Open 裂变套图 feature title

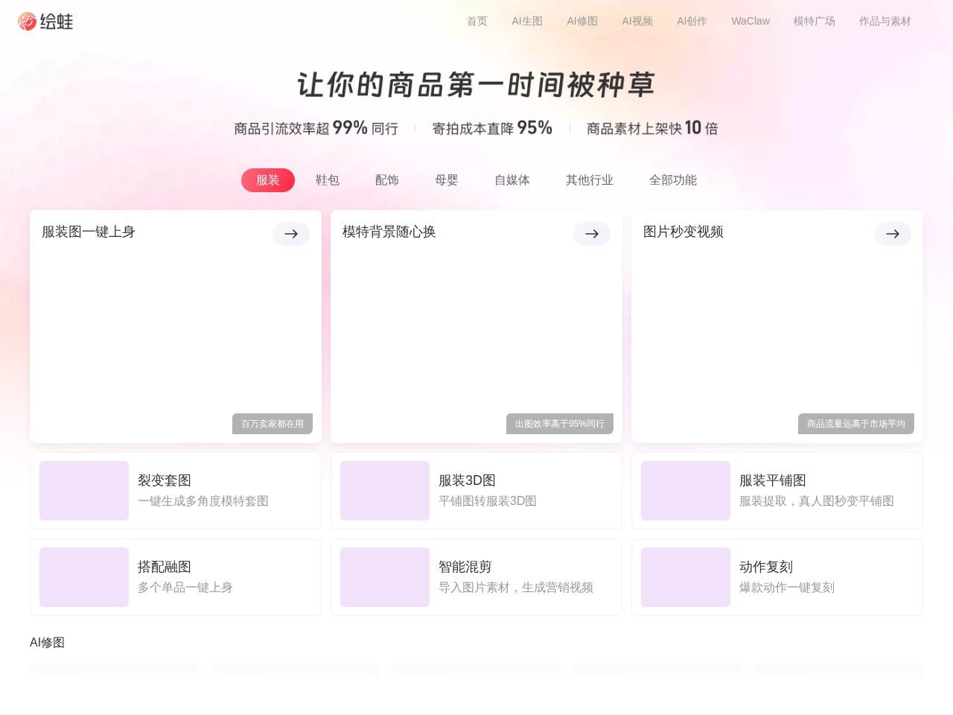(x=165, y=480)
